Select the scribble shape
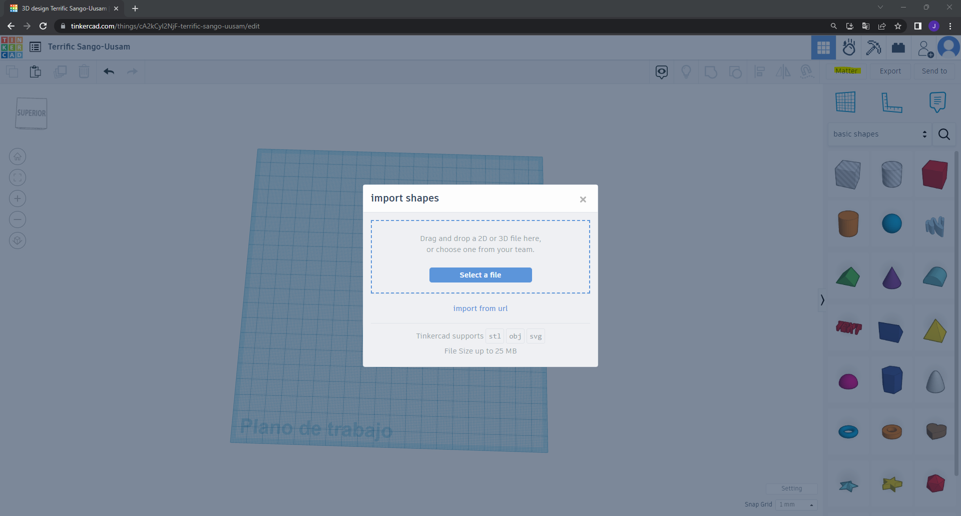Screen dimensions: 961x516 point(935,225)
